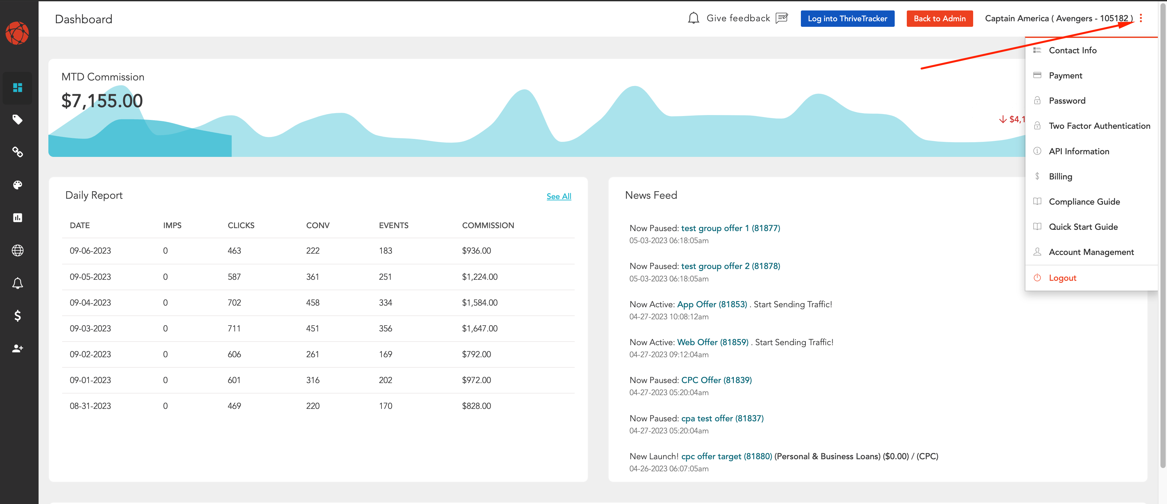
Task: Click the News Feed heading
Action: (x=651, y=195)
